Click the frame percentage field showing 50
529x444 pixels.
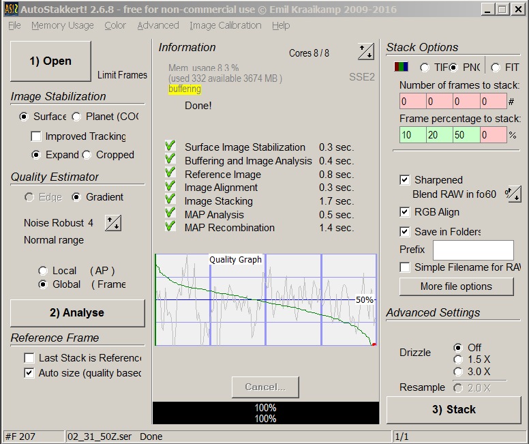coord(466,135)
